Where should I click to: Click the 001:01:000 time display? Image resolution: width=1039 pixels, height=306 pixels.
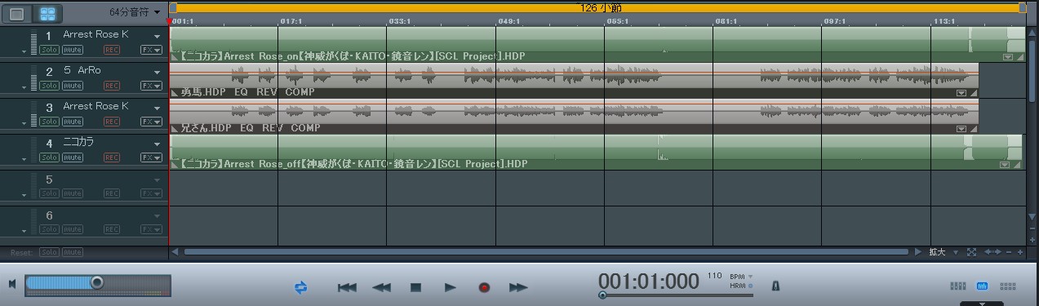[x=648, y=281]
